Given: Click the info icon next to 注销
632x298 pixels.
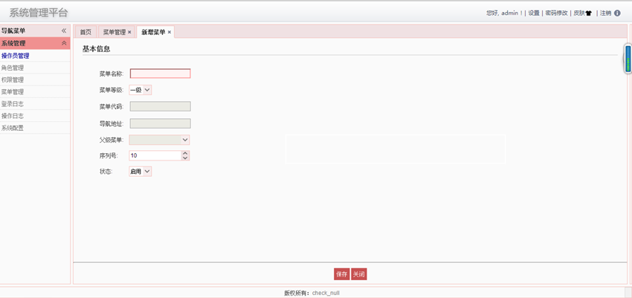Looking at the screenshot, I should (x=617, y=13).
